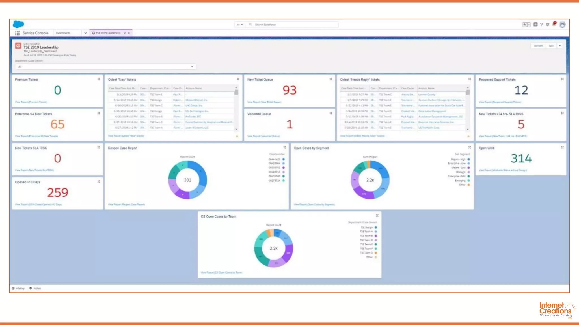
Task: Open the Department (Case Owner) filter dropdown
Action: coord(105,67)
